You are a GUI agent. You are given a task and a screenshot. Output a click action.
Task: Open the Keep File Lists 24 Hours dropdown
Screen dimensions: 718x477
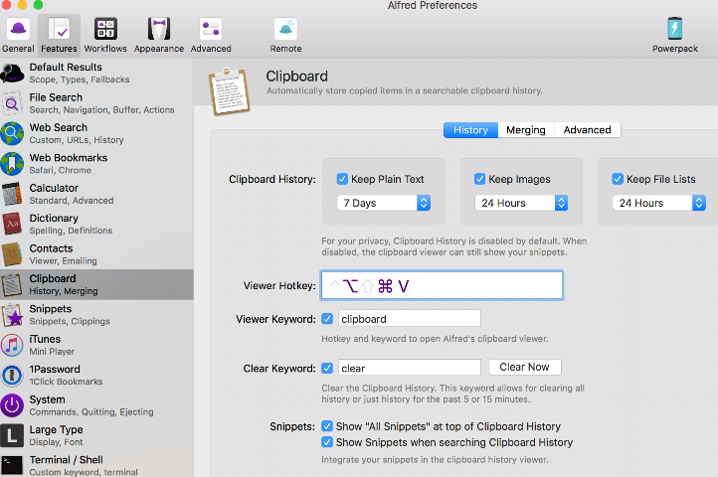(x=659, y=203)
